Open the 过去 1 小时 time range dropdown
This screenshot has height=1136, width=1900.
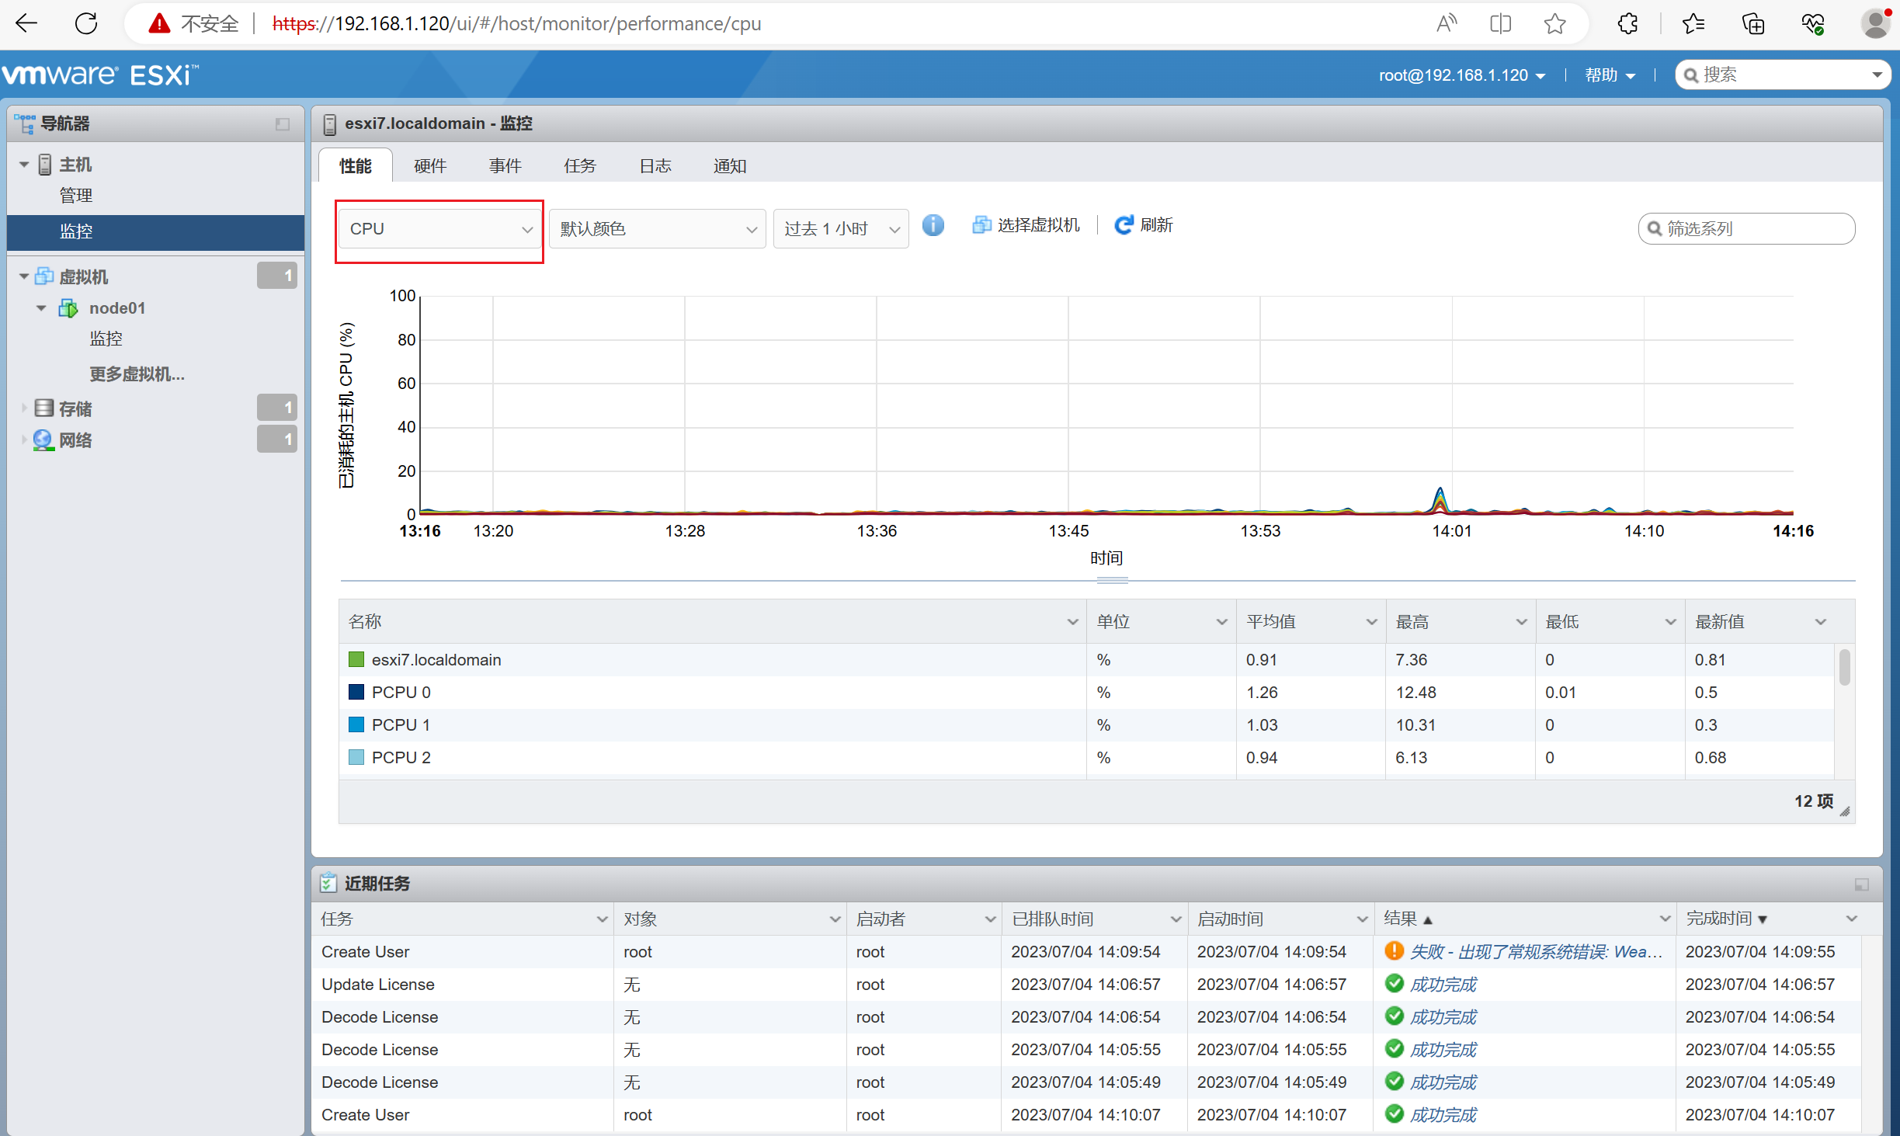840,229
